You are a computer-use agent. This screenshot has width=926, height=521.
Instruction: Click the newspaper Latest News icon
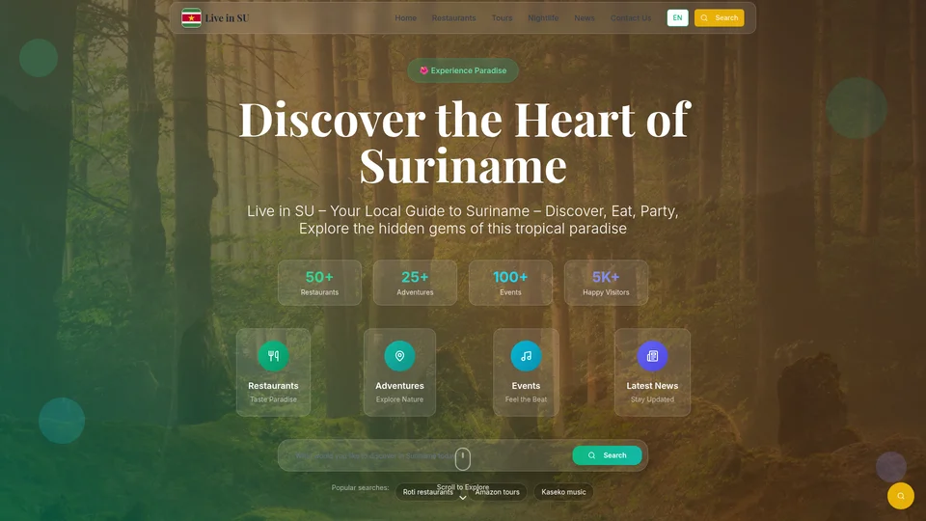pos(652,356)
